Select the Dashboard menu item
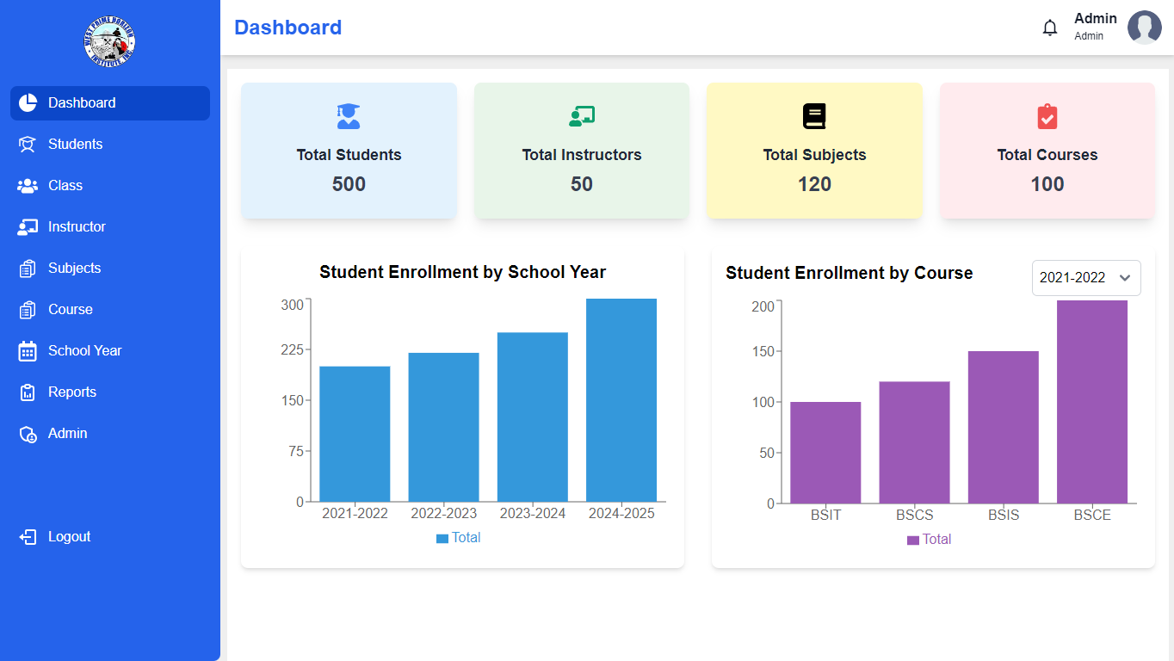Image resolution: width=1174 pixels, height=661 pixels. pos(82,103)
